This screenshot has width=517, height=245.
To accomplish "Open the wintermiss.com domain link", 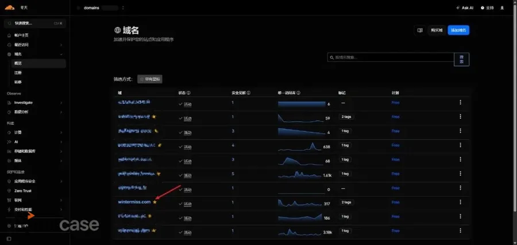I will tap(134, 202).
